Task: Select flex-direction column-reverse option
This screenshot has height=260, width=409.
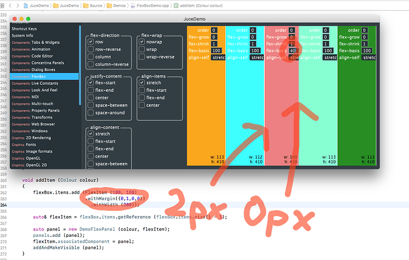Action: click(x=108, y=65)
